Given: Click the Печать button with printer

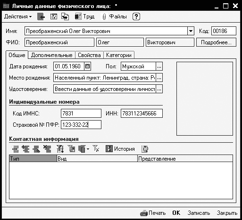Looking at the screenshot, I should 153,213.
